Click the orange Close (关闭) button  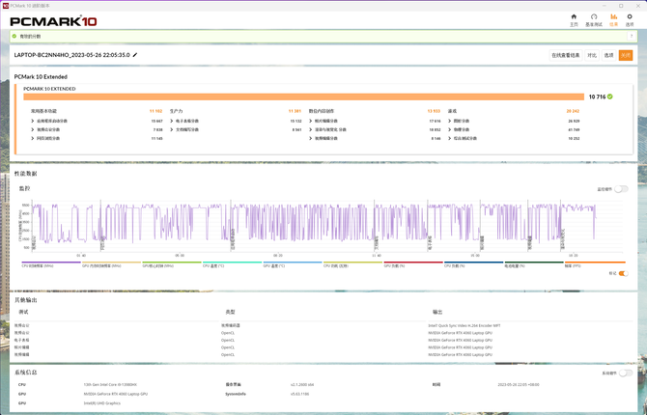(626, 55)
